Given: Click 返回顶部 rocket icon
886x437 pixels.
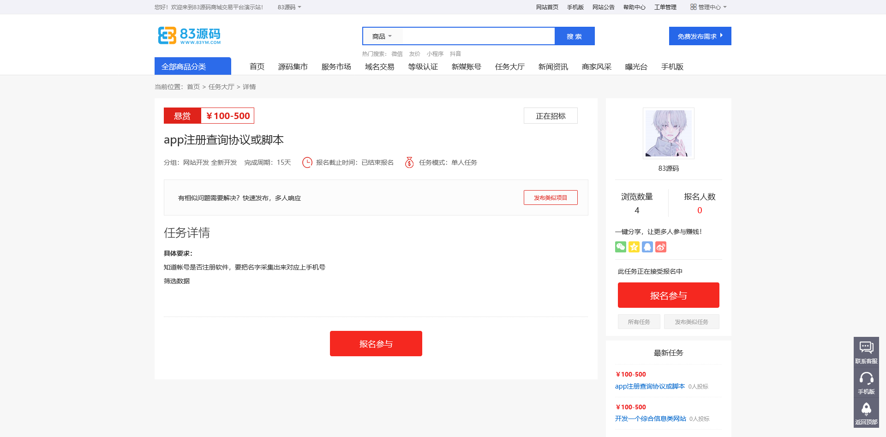Looking at the screenshot, I should coord(866,413).
